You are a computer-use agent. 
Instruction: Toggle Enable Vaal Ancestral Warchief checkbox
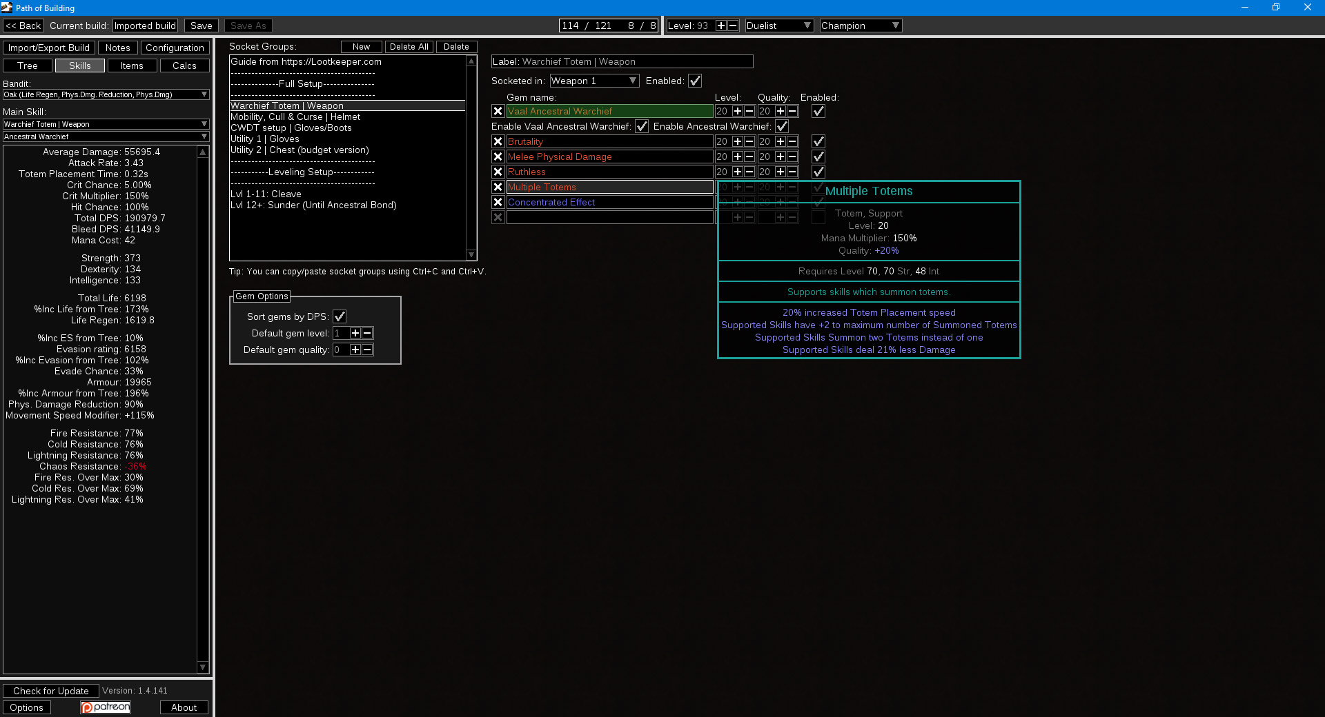(642, 126)
